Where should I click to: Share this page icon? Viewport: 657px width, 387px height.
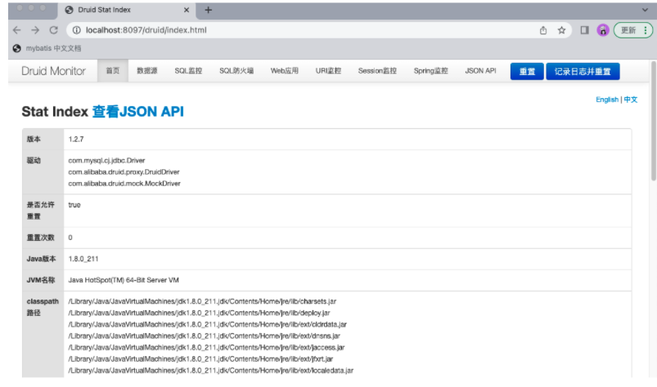pyautogui.click(x=543, y=30)
